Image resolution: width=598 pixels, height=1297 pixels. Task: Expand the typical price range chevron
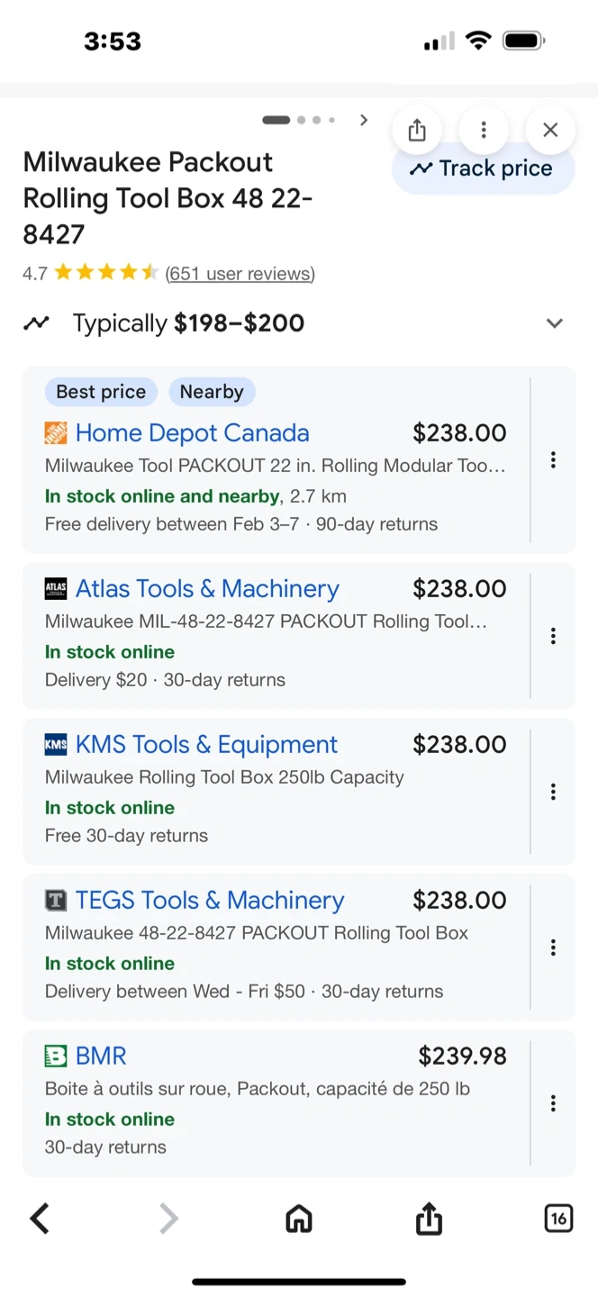555,323
